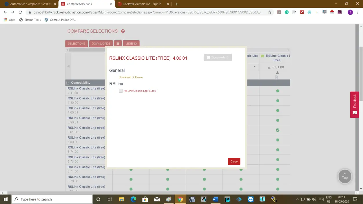363x204 pixels.
Task: Bookmark this page with star icon
Action: tap(270, 12)
